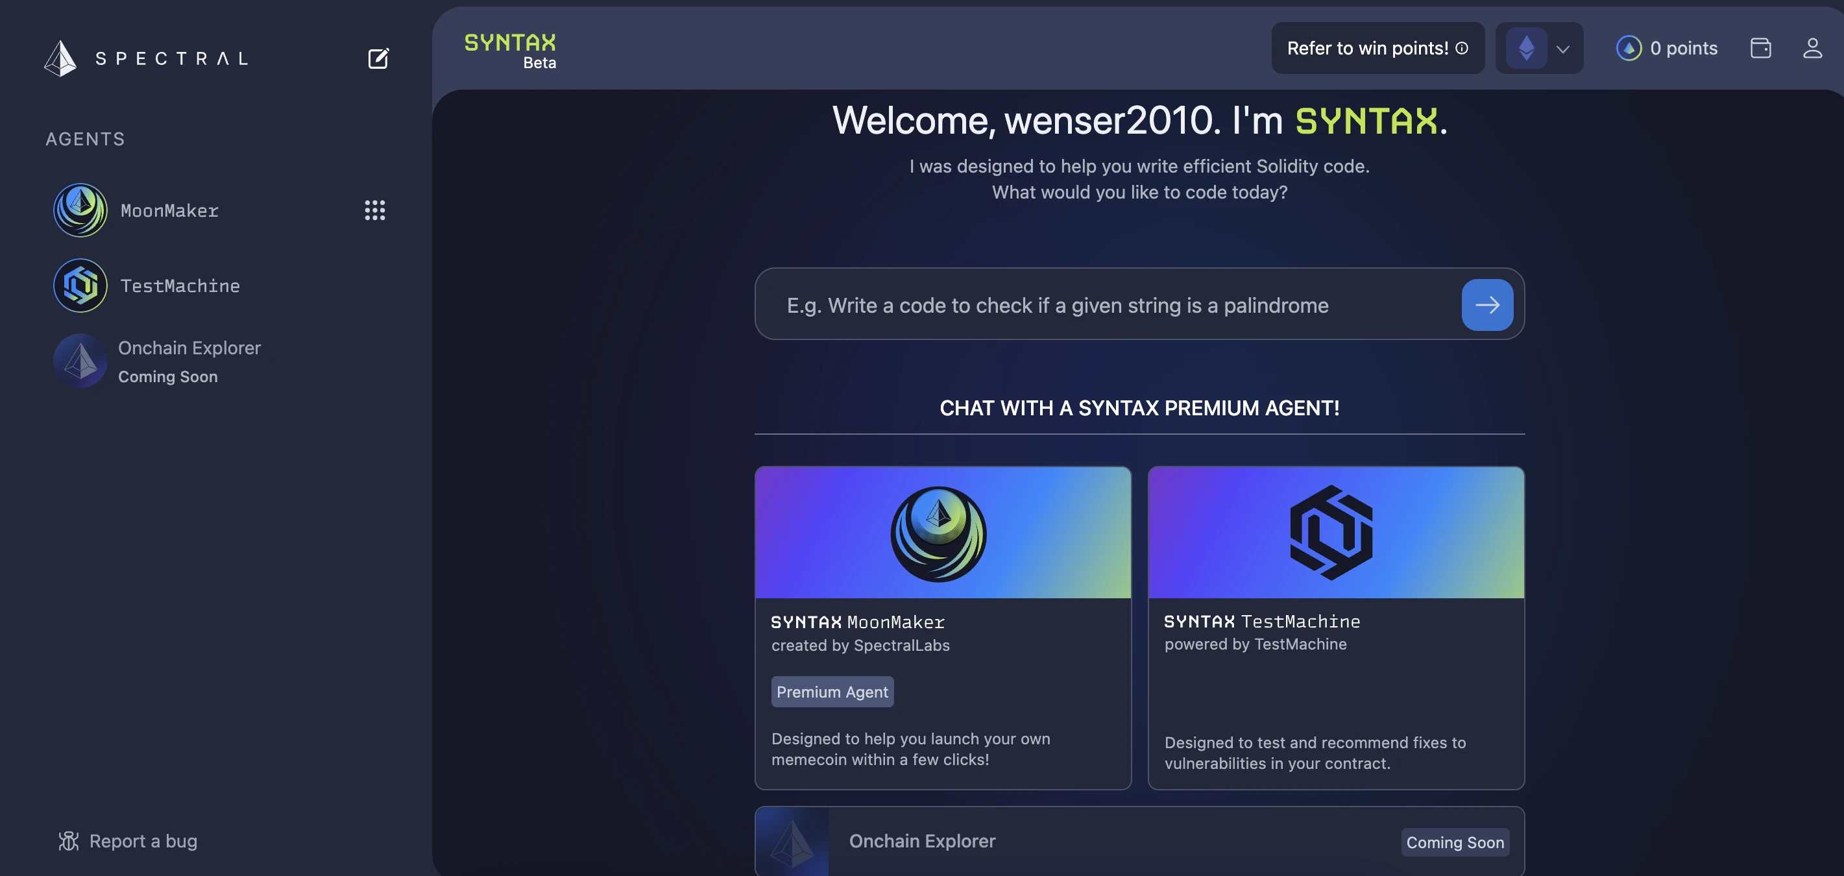This screenshot has height=876, width=1844.
Task: Open the MoonMaker grid dots menu
Action: point(374,210)
